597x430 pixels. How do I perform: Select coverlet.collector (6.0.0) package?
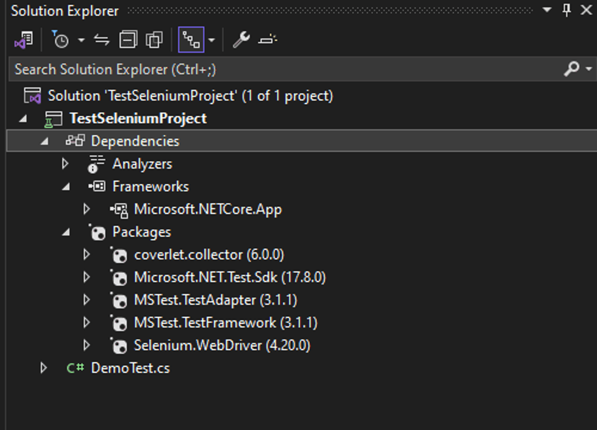(209, 255)
